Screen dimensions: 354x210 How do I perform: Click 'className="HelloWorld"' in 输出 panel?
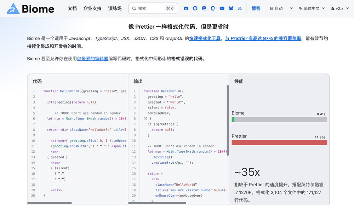pyautogui.click(x=176, y=185)
